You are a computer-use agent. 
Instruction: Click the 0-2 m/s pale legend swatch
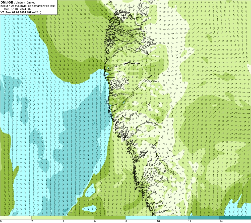pos(16,217)
